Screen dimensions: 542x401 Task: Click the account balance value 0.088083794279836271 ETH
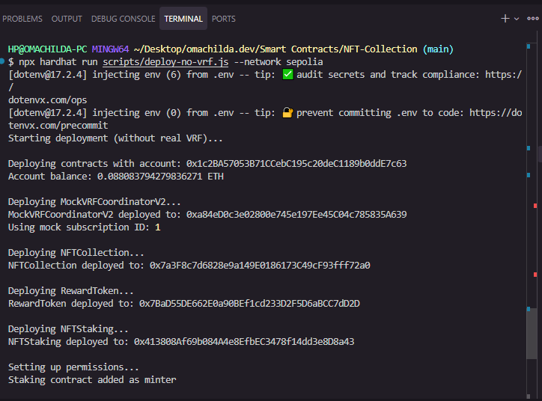pyautogui.click(x=160, y=176)
